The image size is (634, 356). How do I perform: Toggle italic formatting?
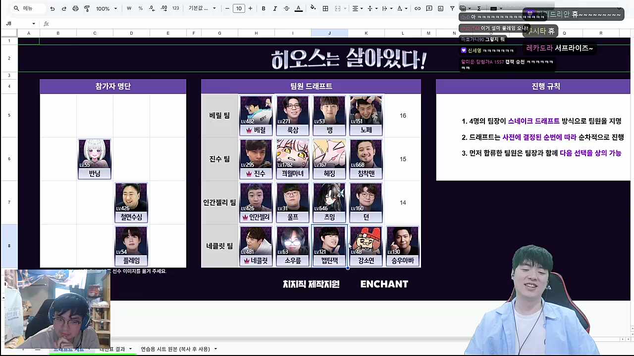pyautogui.click(x=275, y=8)
